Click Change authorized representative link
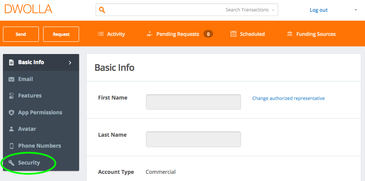This screenshot has height=181, width=365. pos(288,98)
